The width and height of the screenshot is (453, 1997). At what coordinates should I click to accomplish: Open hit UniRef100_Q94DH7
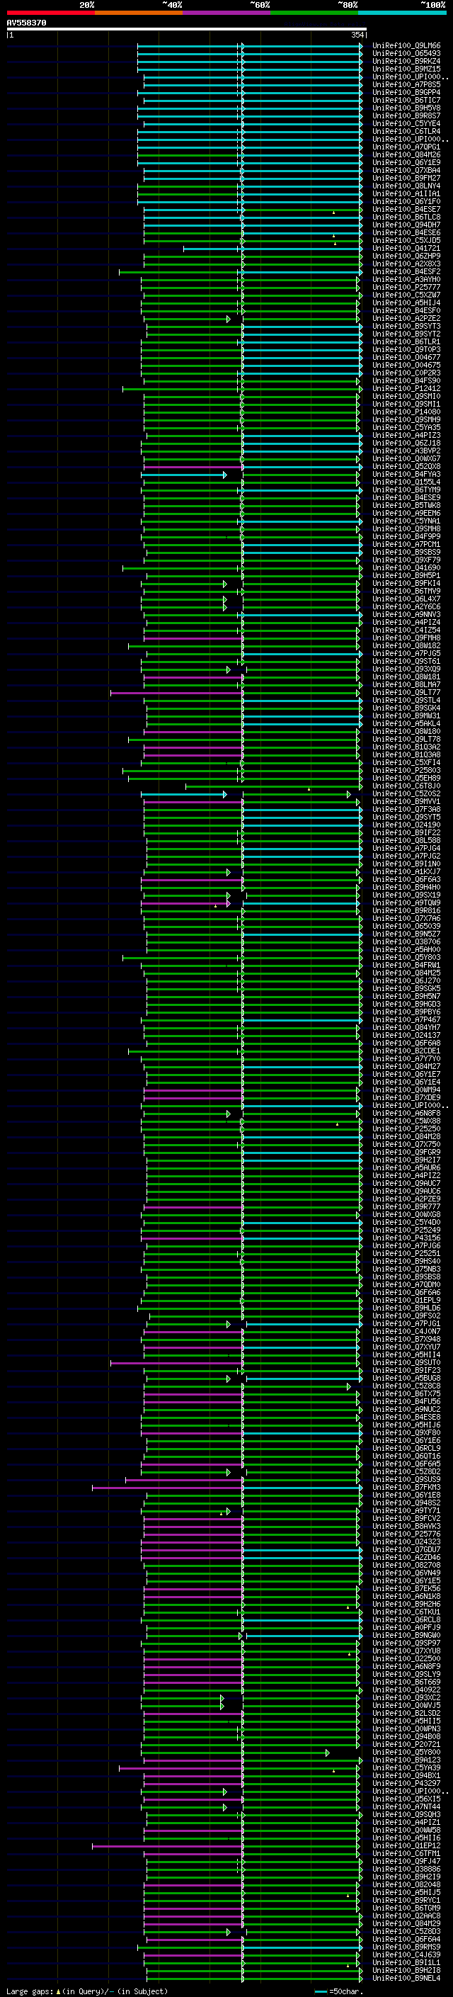406,225
